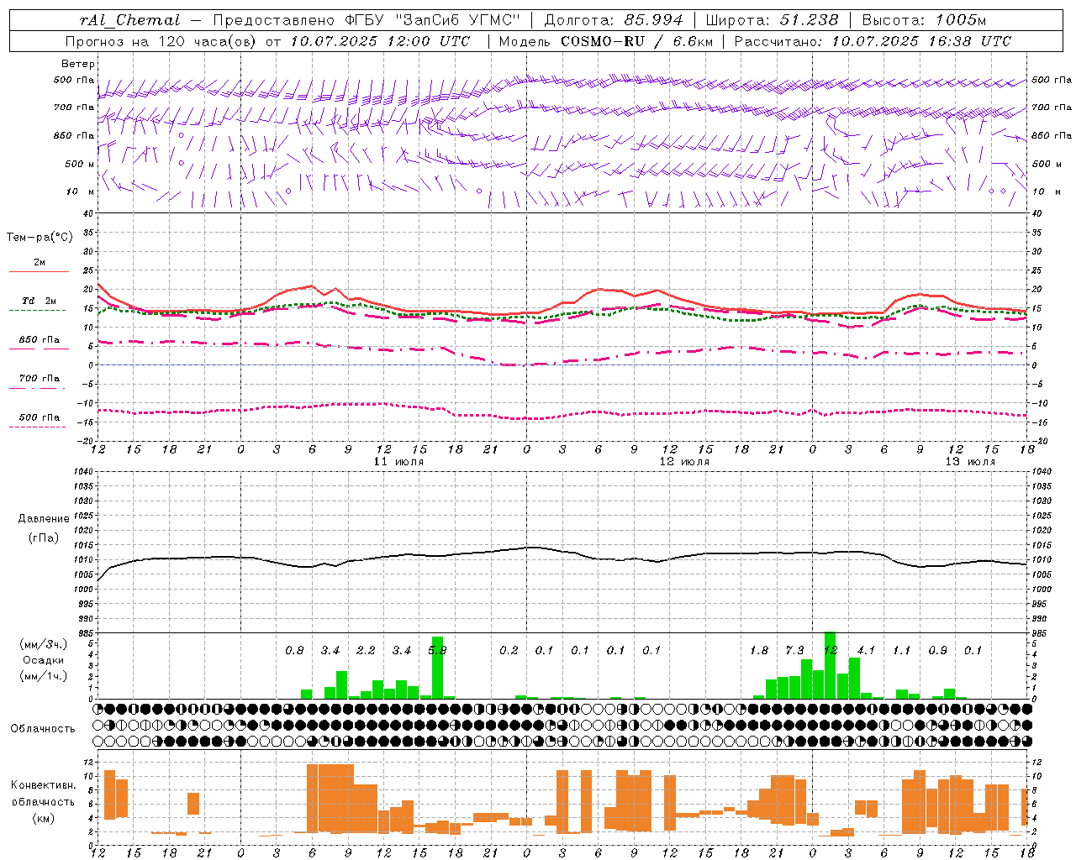Click the 0.9 precipitation total value
The width and height of the screenshot is (1076, 860).
[937, 650]
